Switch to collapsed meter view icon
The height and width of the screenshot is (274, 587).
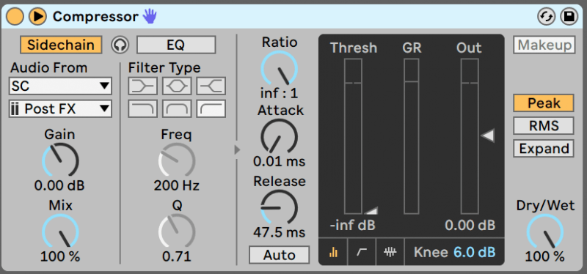333,252
